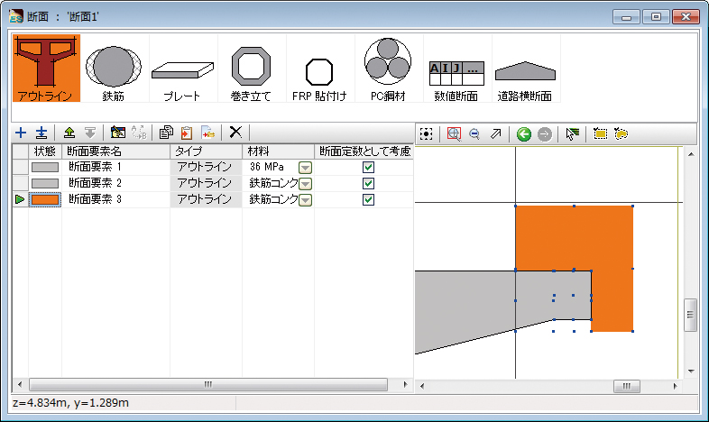This screenshot has height=422, width=709.
Task: Select the 巻き立て jacketing section type
Action: (251, 69)
